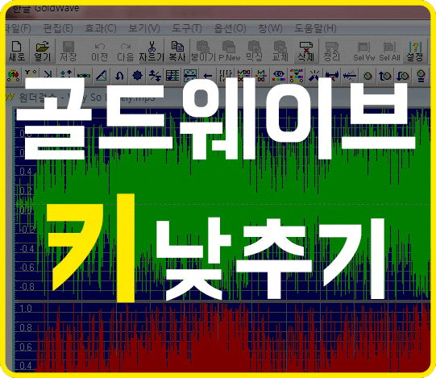Click the colored spheres effect icon
436x378 pixels.
pos(14,76)
